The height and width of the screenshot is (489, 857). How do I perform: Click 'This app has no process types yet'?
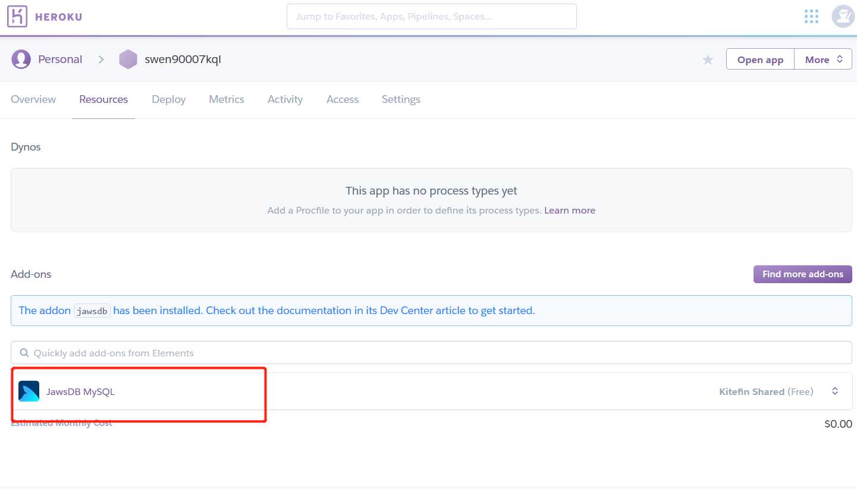pyautogui.click(x=431, y=191)
